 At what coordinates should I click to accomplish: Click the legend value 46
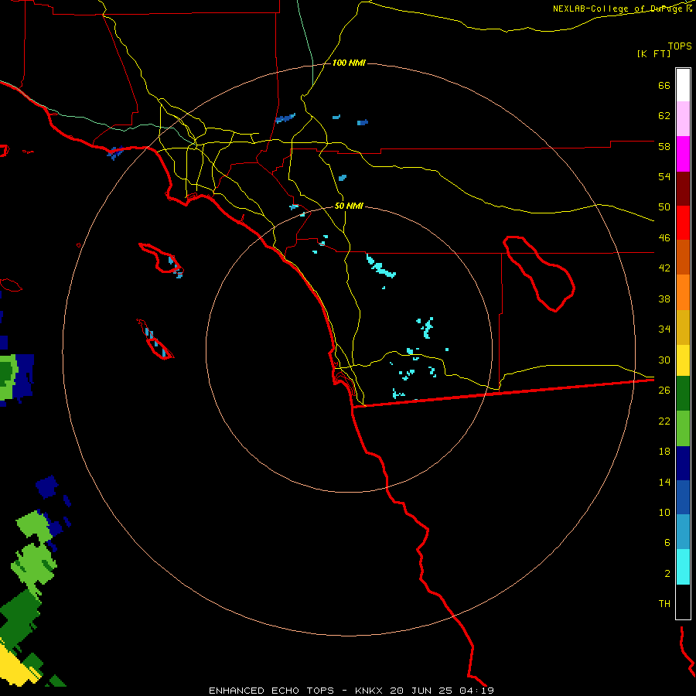pos(664,238)
